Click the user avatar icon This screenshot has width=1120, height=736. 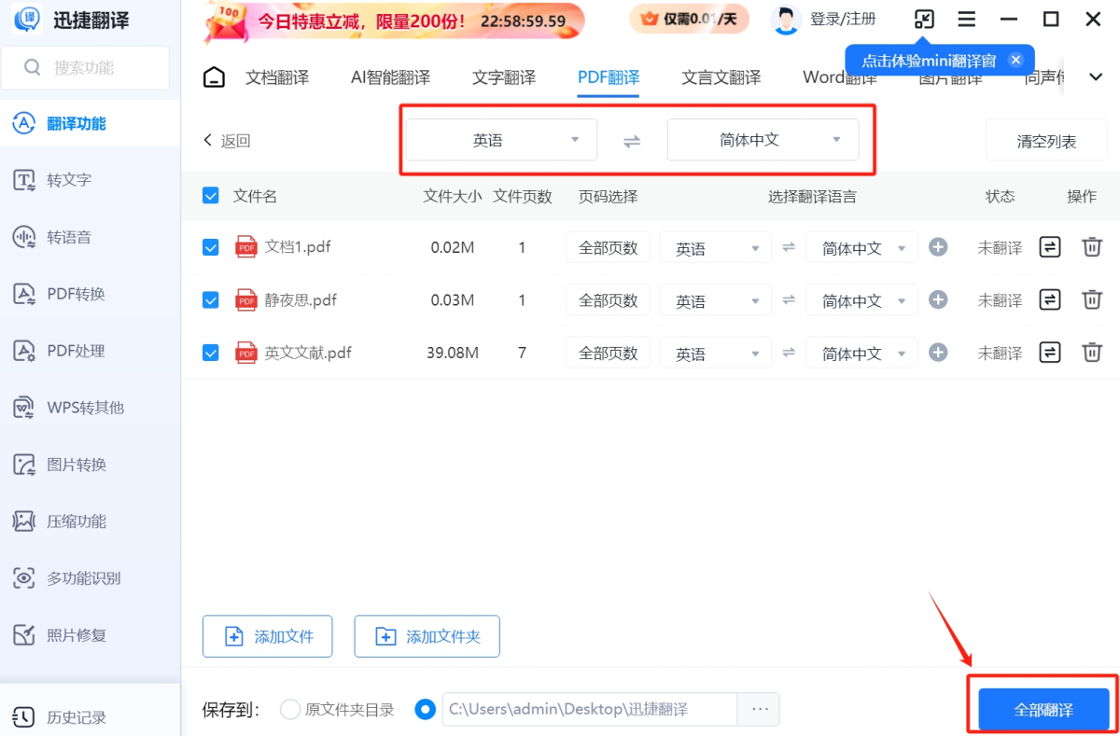click(787, 20)
